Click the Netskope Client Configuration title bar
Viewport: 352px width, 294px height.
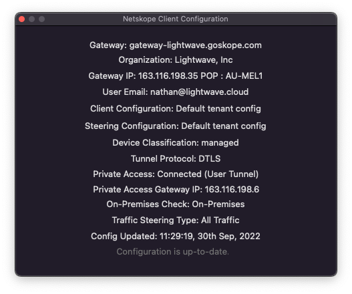click(176, 19)
